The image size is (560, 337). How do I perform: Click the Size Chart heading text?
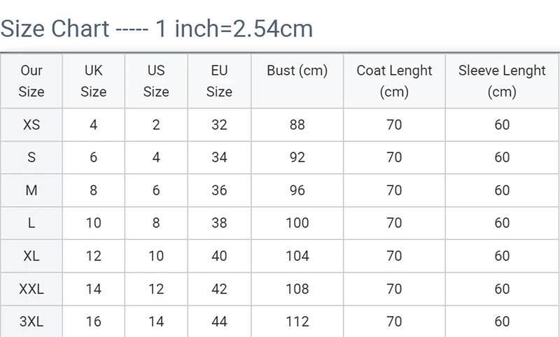click(156, 29)
